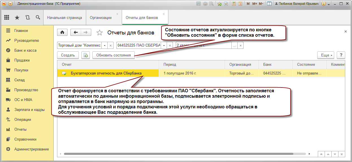Screen dimensions: 352x162
Task: Select the Бухгалтерская отчетность для Сбербанка row
Action: [x=106, y=73]
